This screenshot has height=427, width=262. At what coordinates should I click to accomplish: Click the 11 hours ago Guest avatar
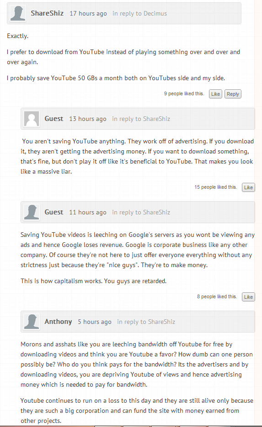click(x=32, y=212)
